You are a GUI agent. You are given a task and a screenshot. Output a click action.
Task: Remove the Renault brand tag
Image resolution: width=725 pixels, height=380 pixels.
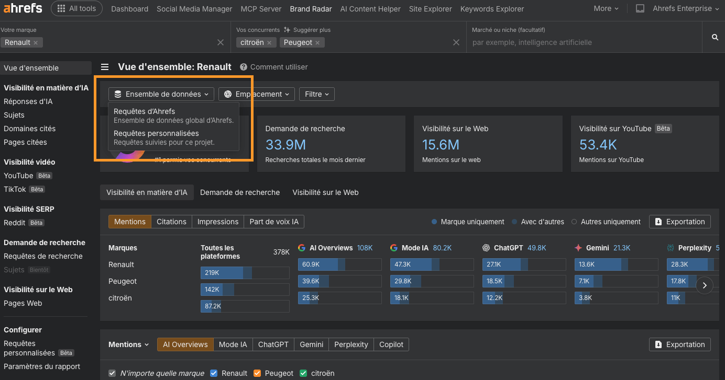[x=36, y=43]
